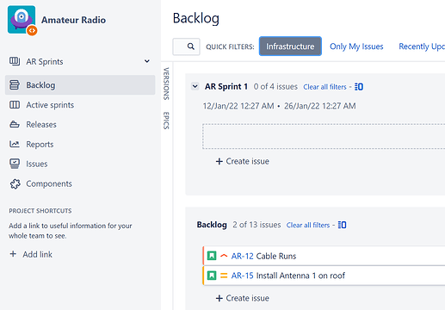Toggle the Infrastructure quick filter

point(290,46)
